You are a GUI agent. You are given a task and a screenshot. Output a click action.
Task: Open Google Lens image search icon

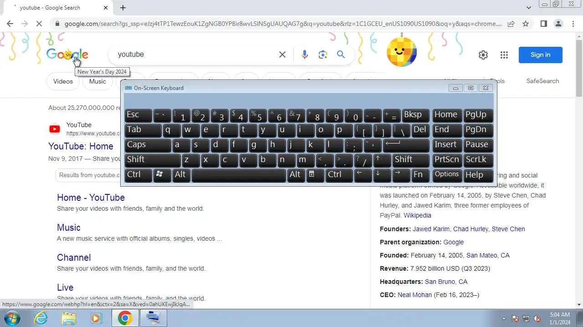pyautogui.click(x=323, y=54)
